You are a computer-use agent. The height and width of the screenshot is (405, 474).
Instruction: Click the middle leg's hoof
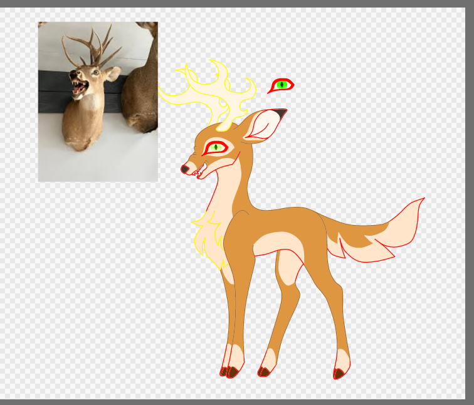264,372
